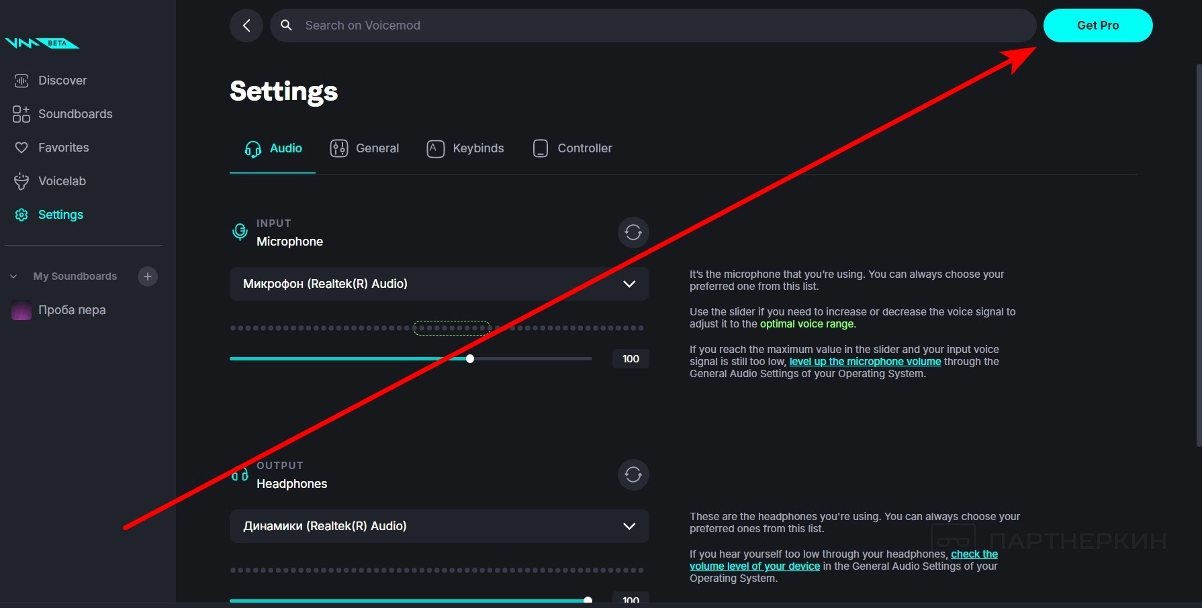1202x608 pixels.
Task: Add a new soundboard with plus icon
Action: pos(148,276)
